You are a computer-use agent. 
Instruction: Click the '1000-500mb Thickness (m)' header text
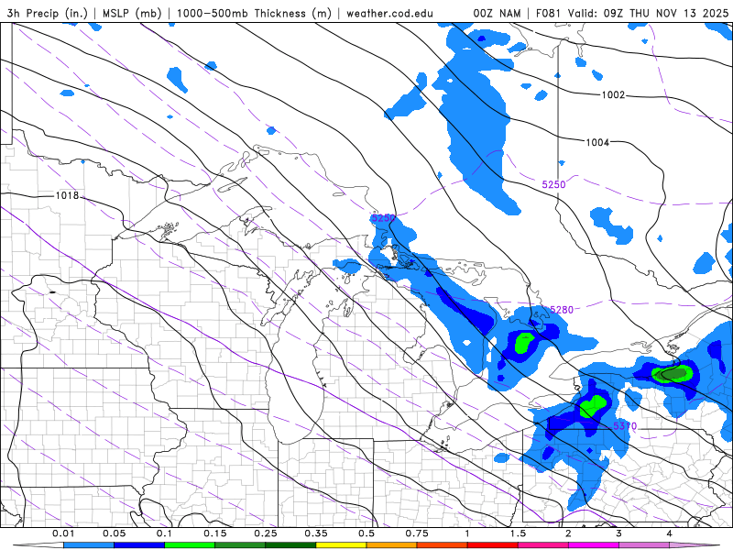(x=254, y=13)
